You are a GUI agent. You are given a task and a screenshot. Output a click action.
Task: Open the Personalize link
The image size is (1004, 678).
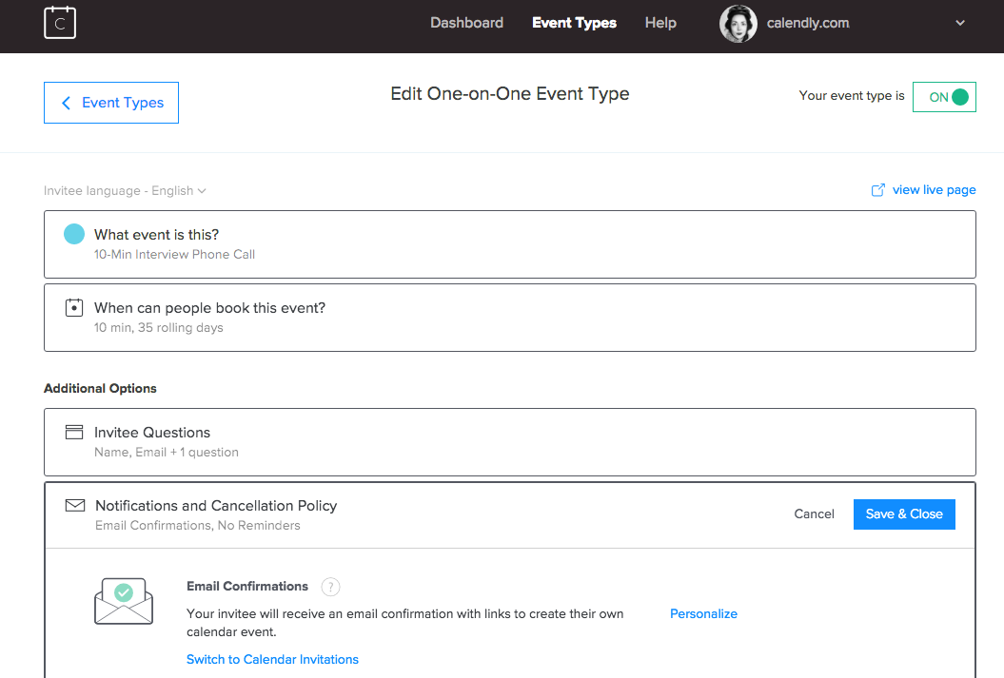coord(703,613)
